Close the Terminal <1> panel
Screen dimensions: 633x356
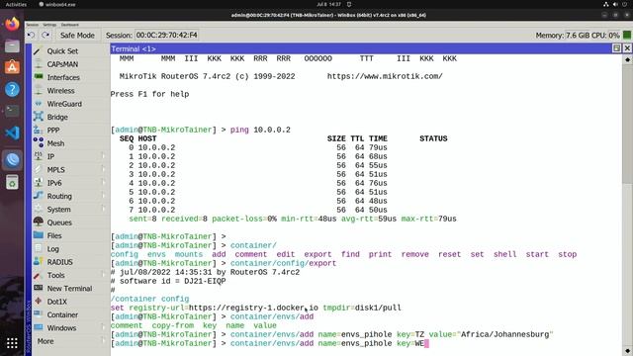627,48
